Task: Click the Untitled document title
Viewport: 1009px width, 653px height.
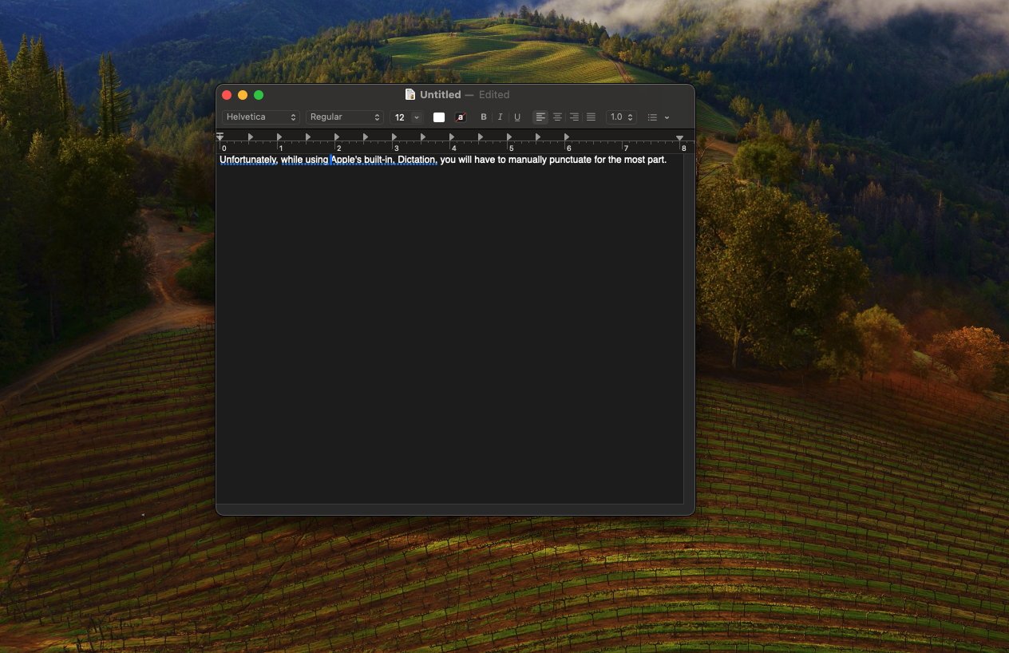Action: pyautogui.click(x=440, y=94)
